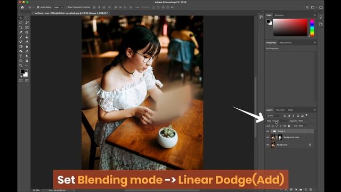Reset default foreground and background colors
The image size is (341, 192).
point(21,76)
